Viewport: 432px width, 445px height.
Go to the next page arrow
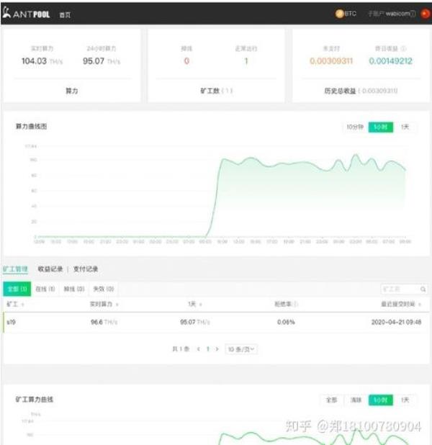[x=217, y=349]
